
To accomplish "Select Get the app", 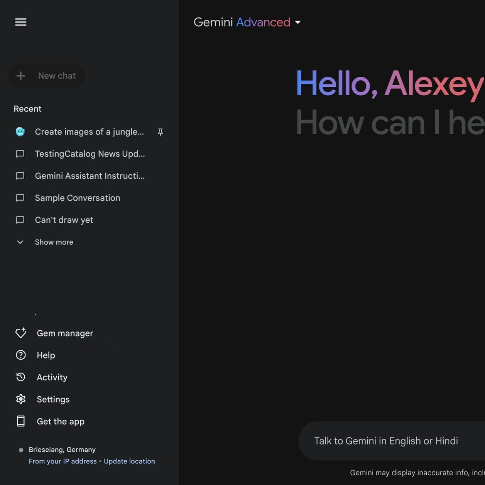I will coord(61,421).
